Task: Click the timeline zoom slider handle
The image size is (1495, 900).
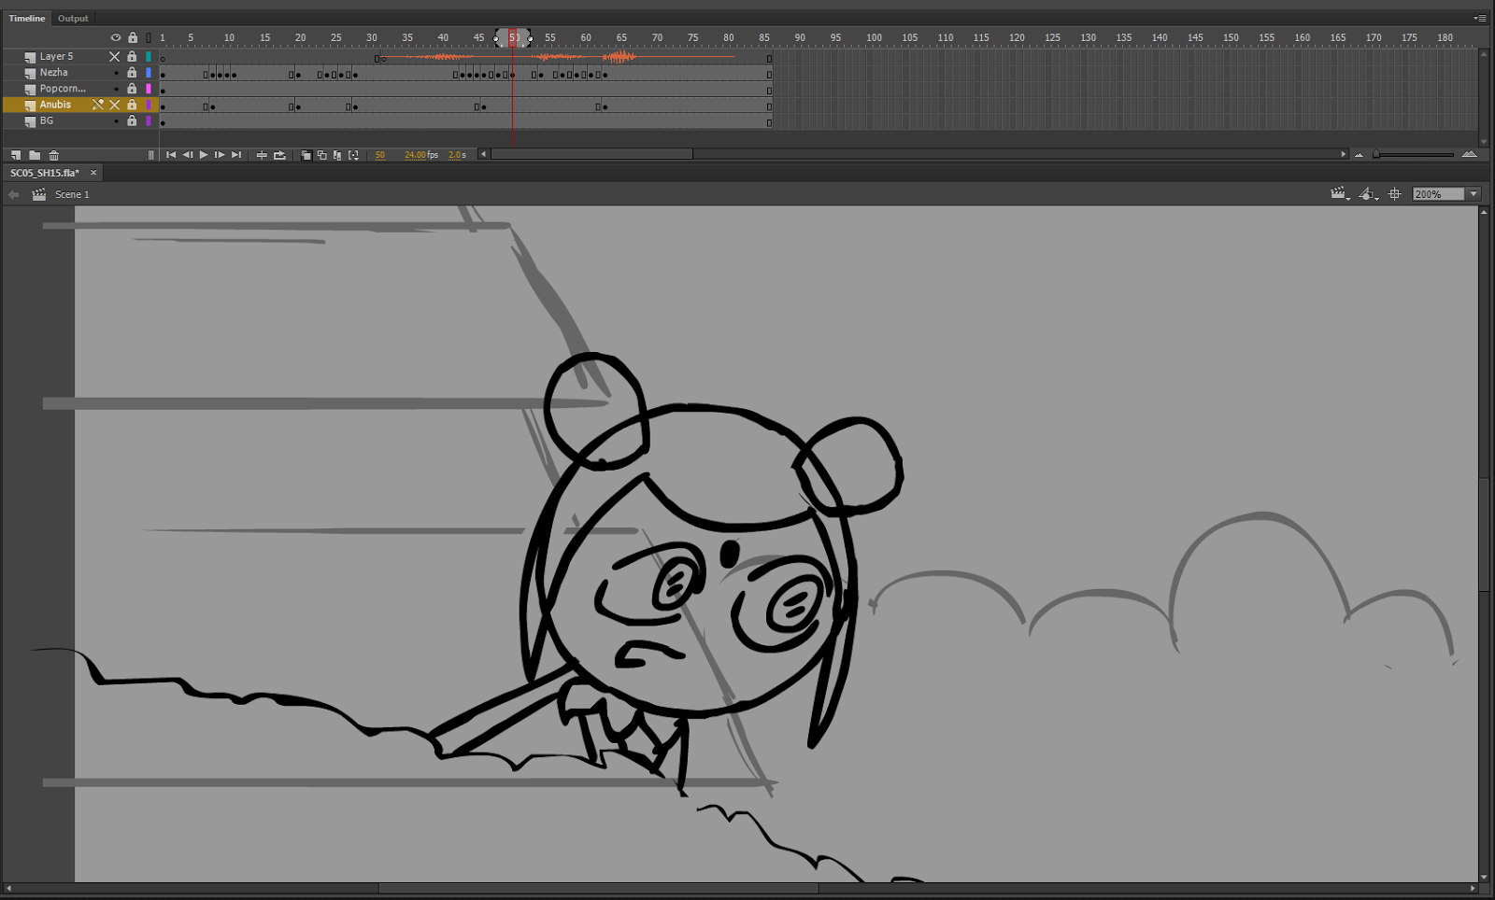Action: click(x=1376, y=155)
